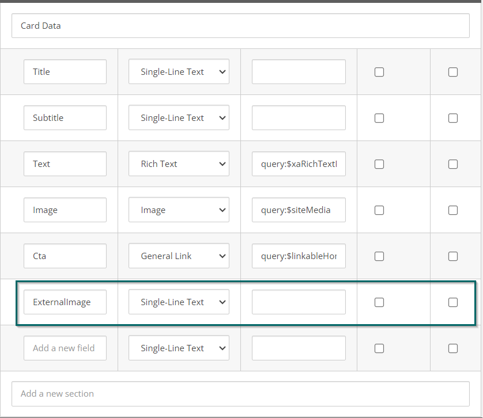Tick the right checkbox in Subtitle row
483x418 pixels.
pyautogui.click(x=453, y=118)
